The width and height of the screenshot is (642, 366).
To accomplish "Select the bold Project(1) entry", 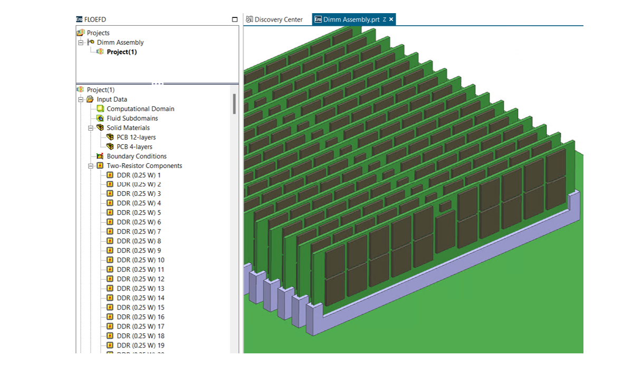I will (x=121, y=52).
